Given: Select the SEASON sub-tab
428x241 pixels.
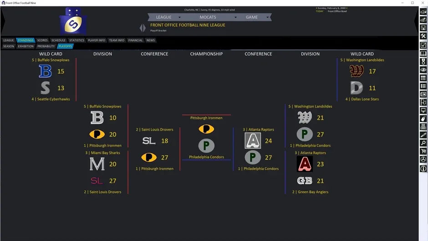Looking at the screenshot, I should click(9, 46).
